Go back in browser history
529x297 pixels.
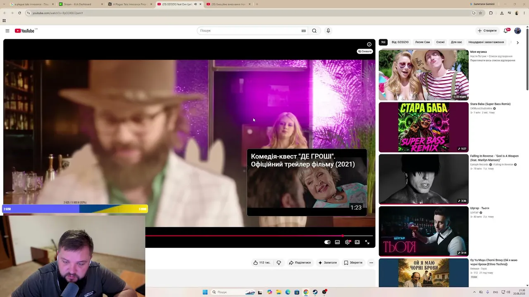tap(5, 13)
